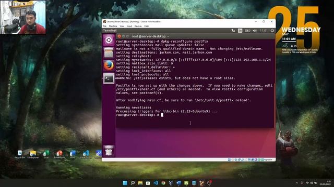
Task: Click the WEDNESDAY date widget
Action: pyautogui.click(x=301, y=30)
